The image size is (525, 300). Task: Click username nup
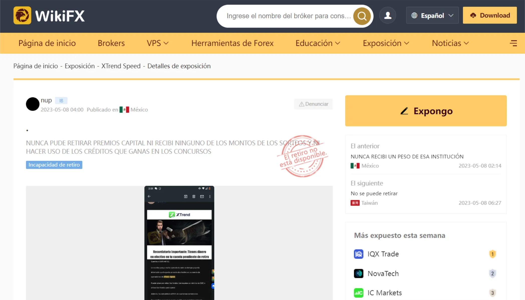(x=46, y=100)
